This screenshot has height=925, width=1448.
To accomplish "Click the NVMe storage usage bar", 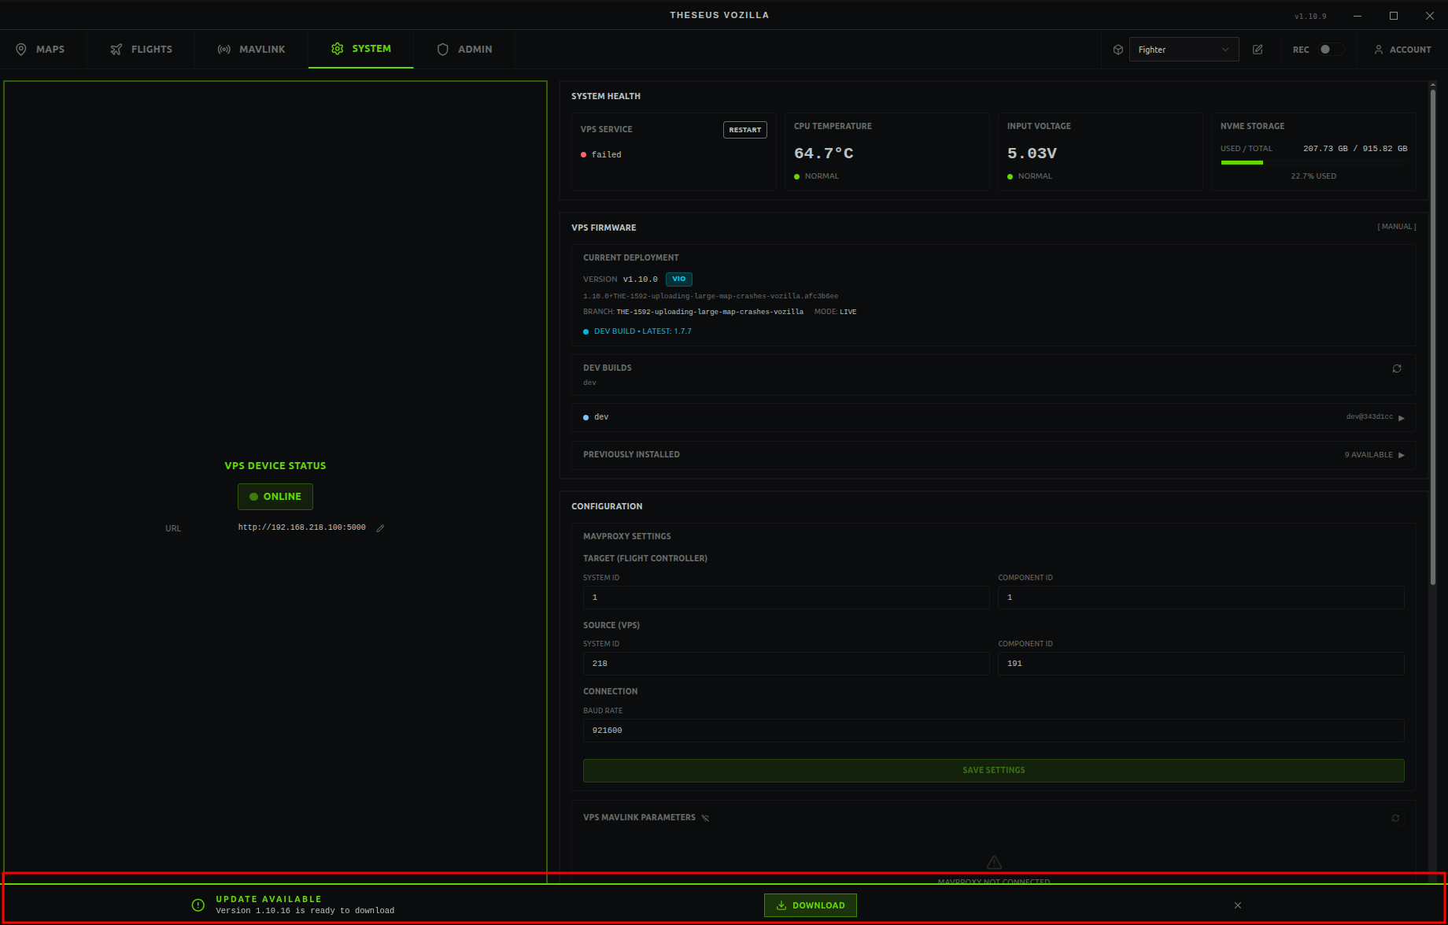I will coord(1313,163).
